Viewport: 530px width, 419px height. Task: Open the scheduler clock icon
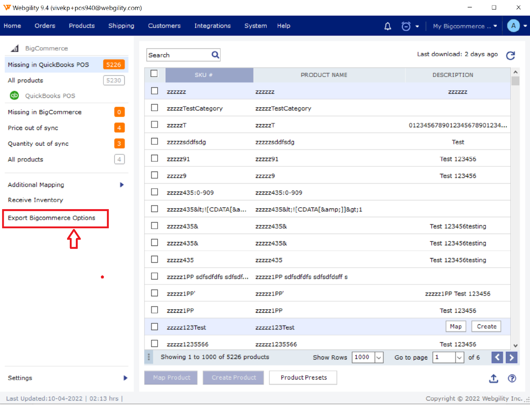[x=406, y=26]
